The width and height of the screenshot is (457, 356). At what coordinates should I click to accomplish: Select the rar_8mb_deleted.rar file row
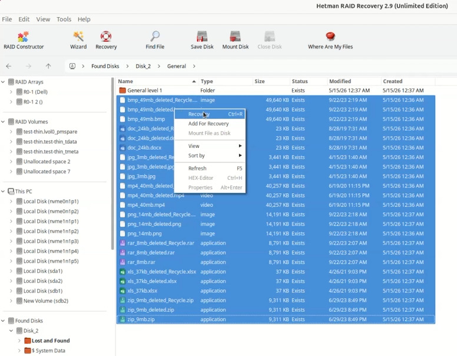point(276,253)
